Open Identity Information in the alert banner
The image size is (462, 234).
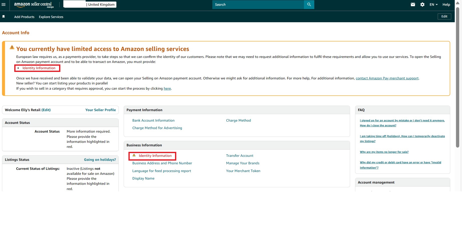39,68
